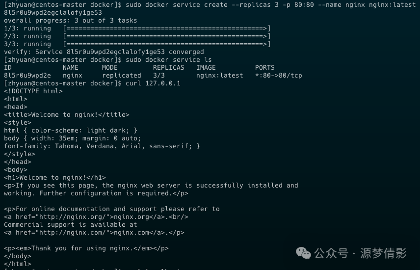This screenshot has width=420, height=270.
Task: Click the nginx:latest image value in table
Action: (219, 76)
